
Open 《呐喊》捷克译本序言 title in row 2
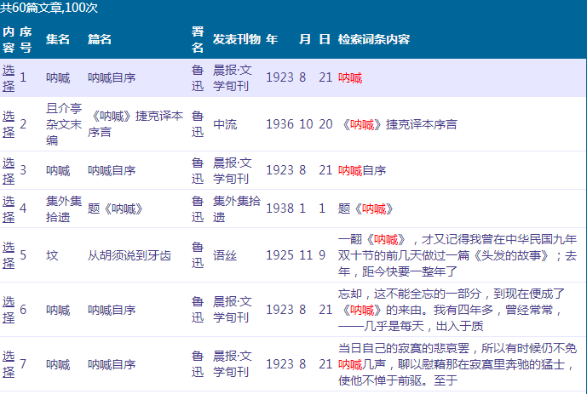click(x=135, y=124)
